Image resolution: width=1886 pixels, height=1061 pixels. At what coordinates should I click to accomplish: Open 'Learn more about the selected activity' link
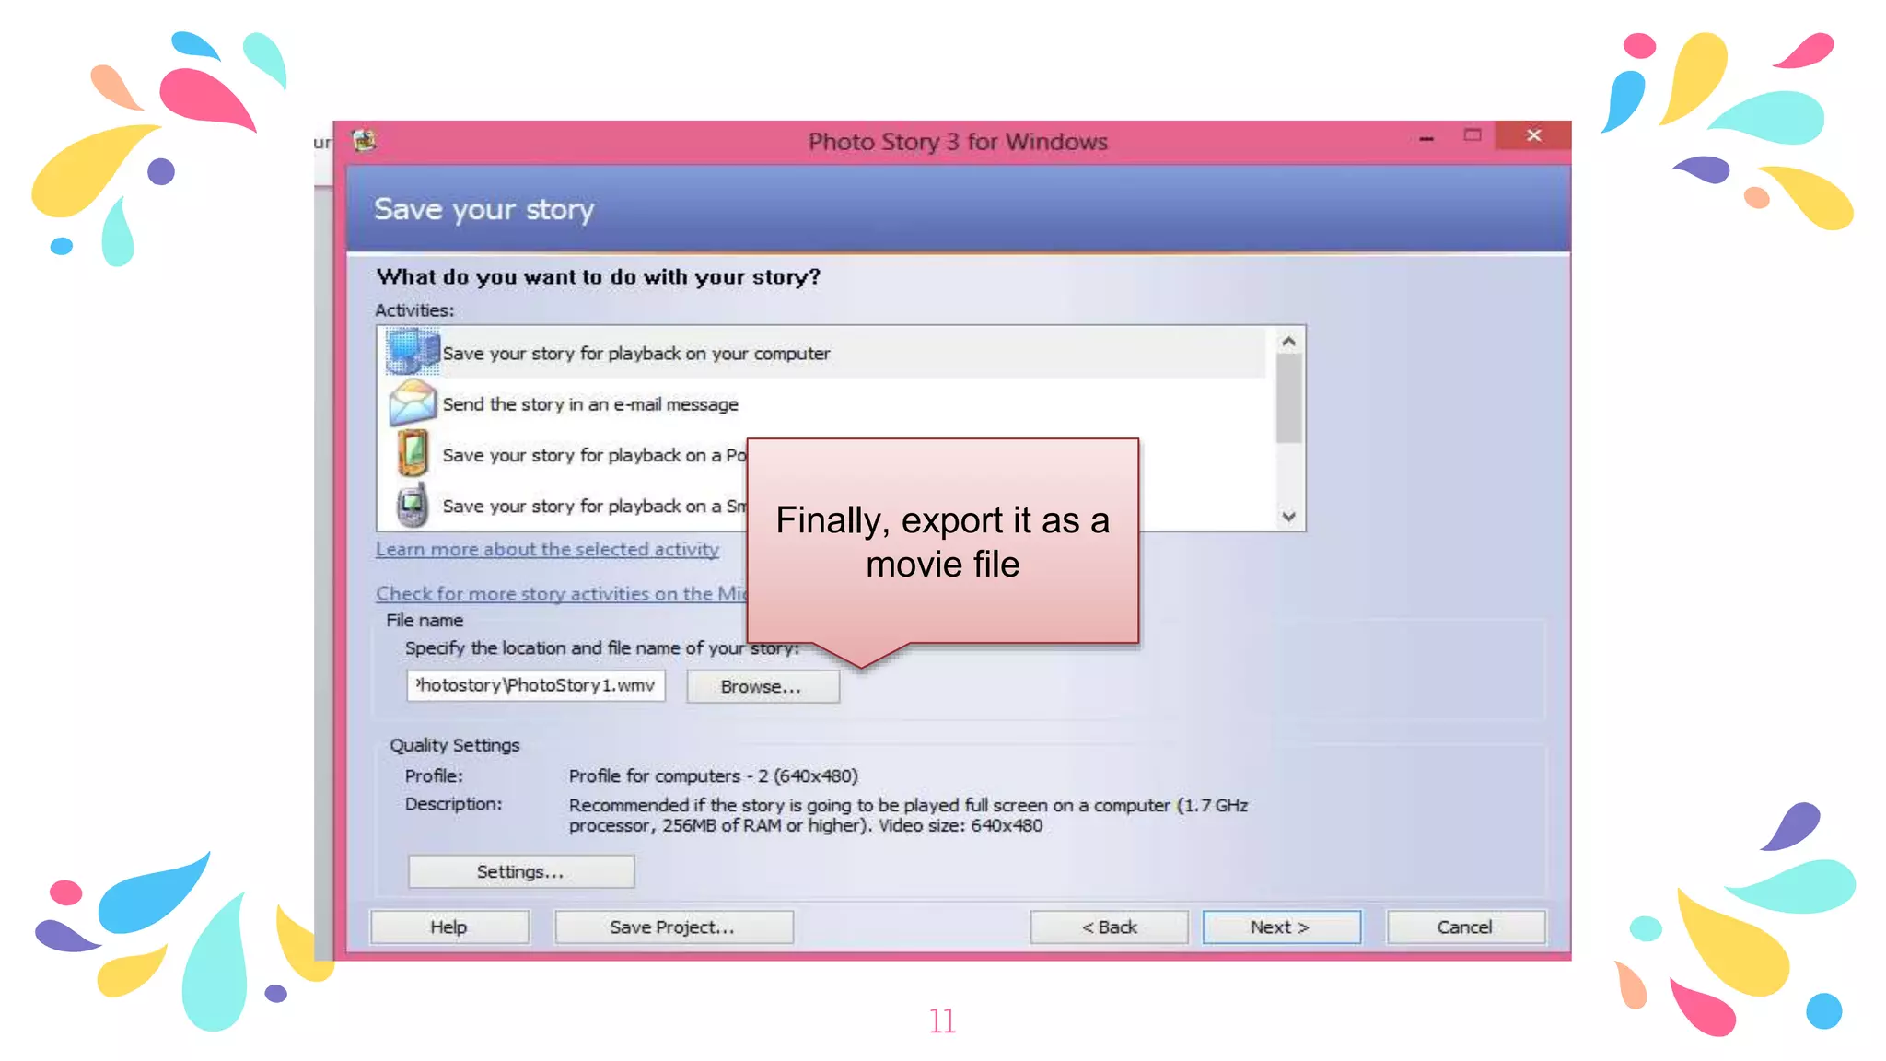547,549
